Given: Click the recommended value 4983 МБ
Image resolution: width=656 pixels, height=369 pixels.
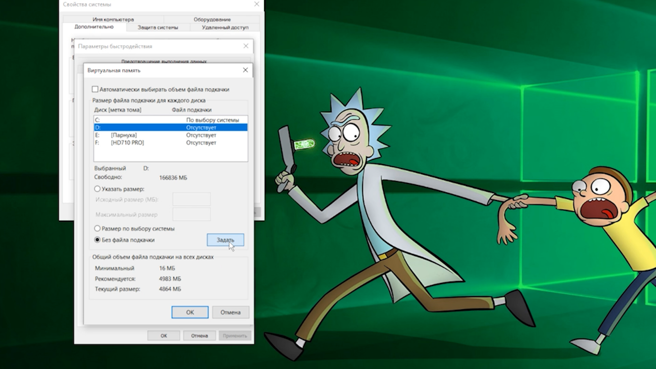Looking at the screenshot, I should coord(170,279).
